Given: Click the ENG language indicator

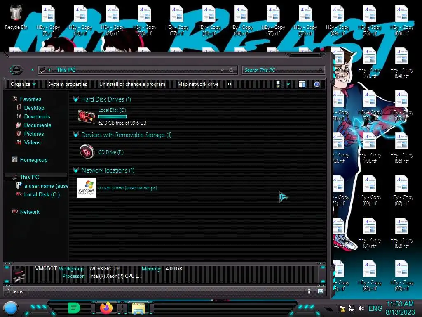Looking at the screenshot, I should (375, 308).
